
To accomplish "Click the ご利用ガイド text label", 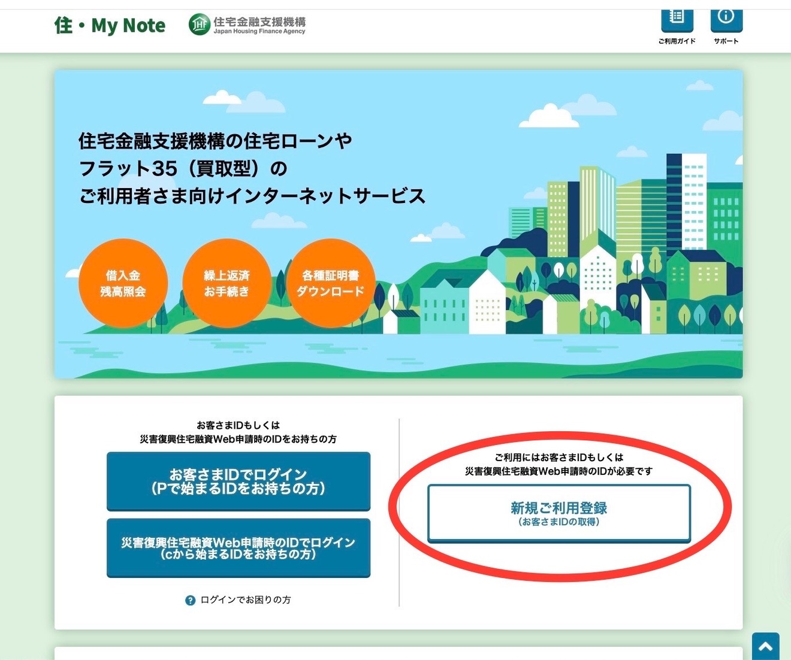I will [x=677, y=41].
